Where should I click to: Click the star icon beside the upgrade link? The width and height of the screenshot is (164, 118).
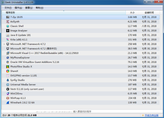(x=143, y=115)
